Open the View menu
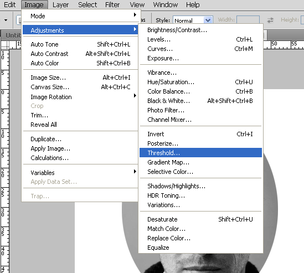Screen dimensions: 304x273 137,4
